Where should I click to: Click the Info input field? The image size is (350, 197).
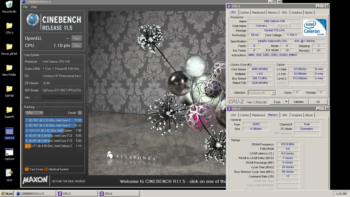click(x=62, y=97)
